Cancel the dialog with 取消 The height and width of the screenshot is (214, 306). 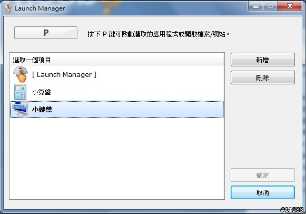coord(263,192)
